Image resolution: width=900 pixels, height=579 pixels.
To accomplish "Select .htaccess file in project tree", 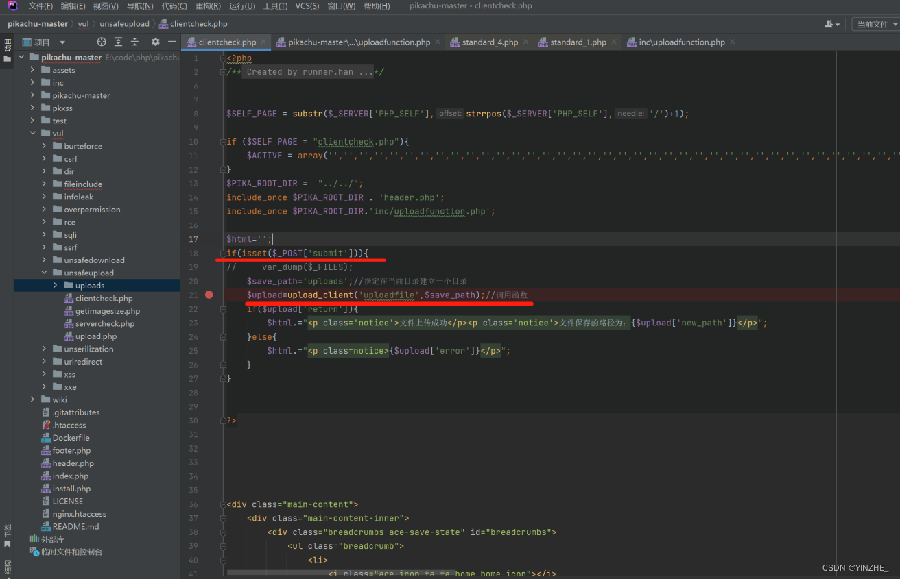I will [x=69, y=425].
